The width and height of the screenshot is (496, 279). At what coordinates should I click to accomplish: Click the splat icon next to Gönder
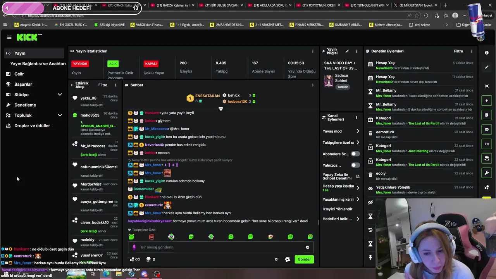(287, 260)
